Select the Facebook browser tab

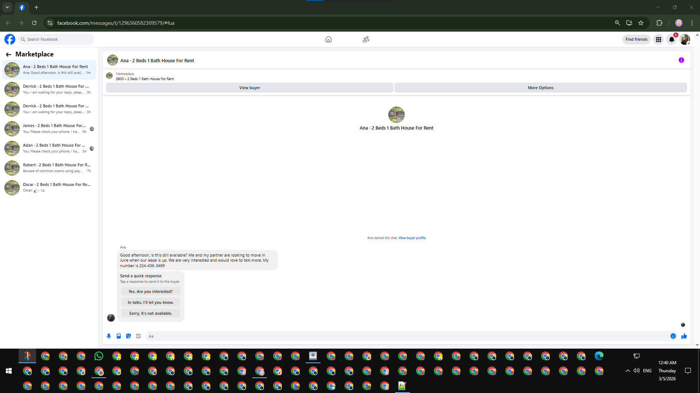coord(22,7)
